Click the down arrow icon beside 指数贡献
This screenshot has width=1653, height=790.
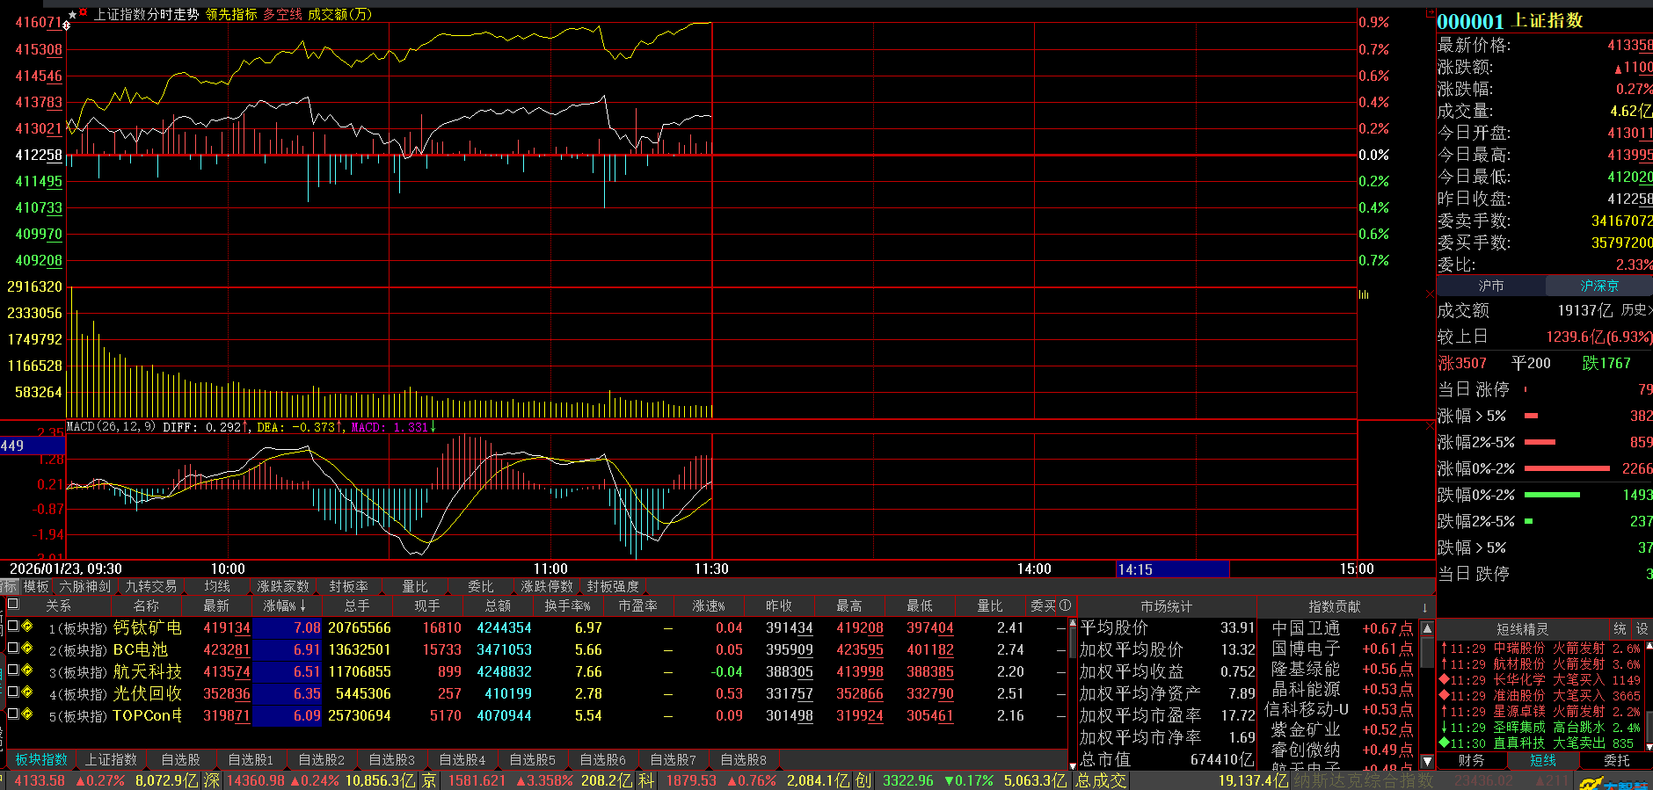[x=1424, y=607]
